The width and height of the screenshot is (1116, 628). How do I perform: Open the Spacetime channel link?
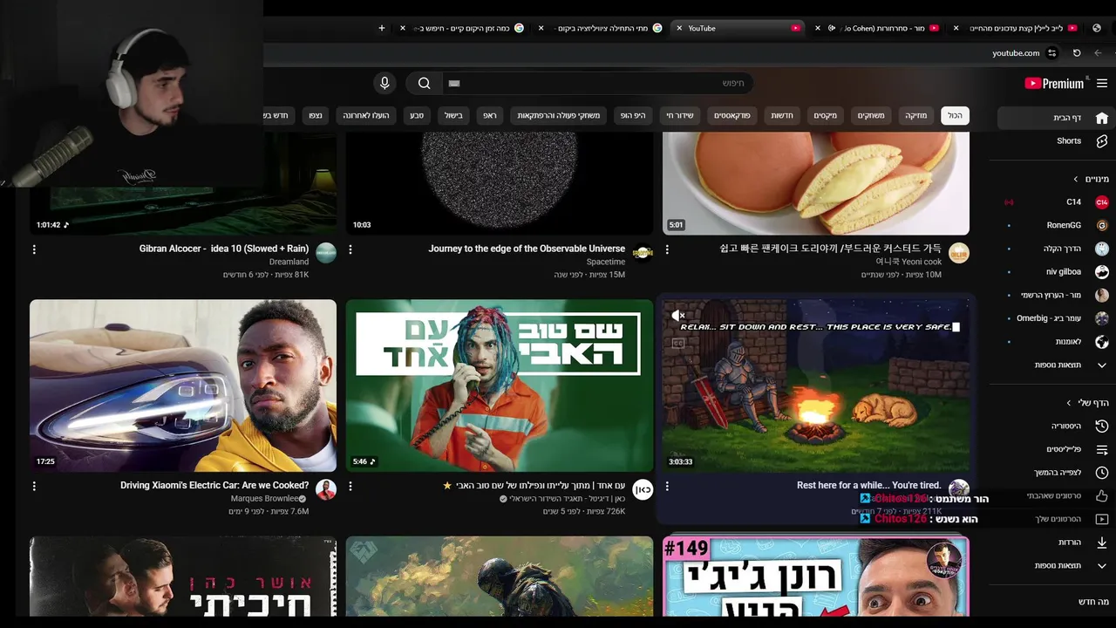(606, 262)
